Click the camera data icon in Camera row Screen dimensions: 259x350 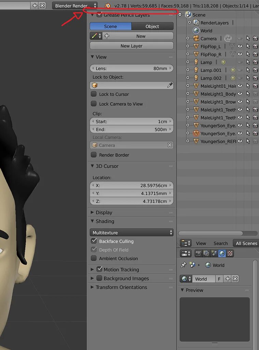click(228, 38)
